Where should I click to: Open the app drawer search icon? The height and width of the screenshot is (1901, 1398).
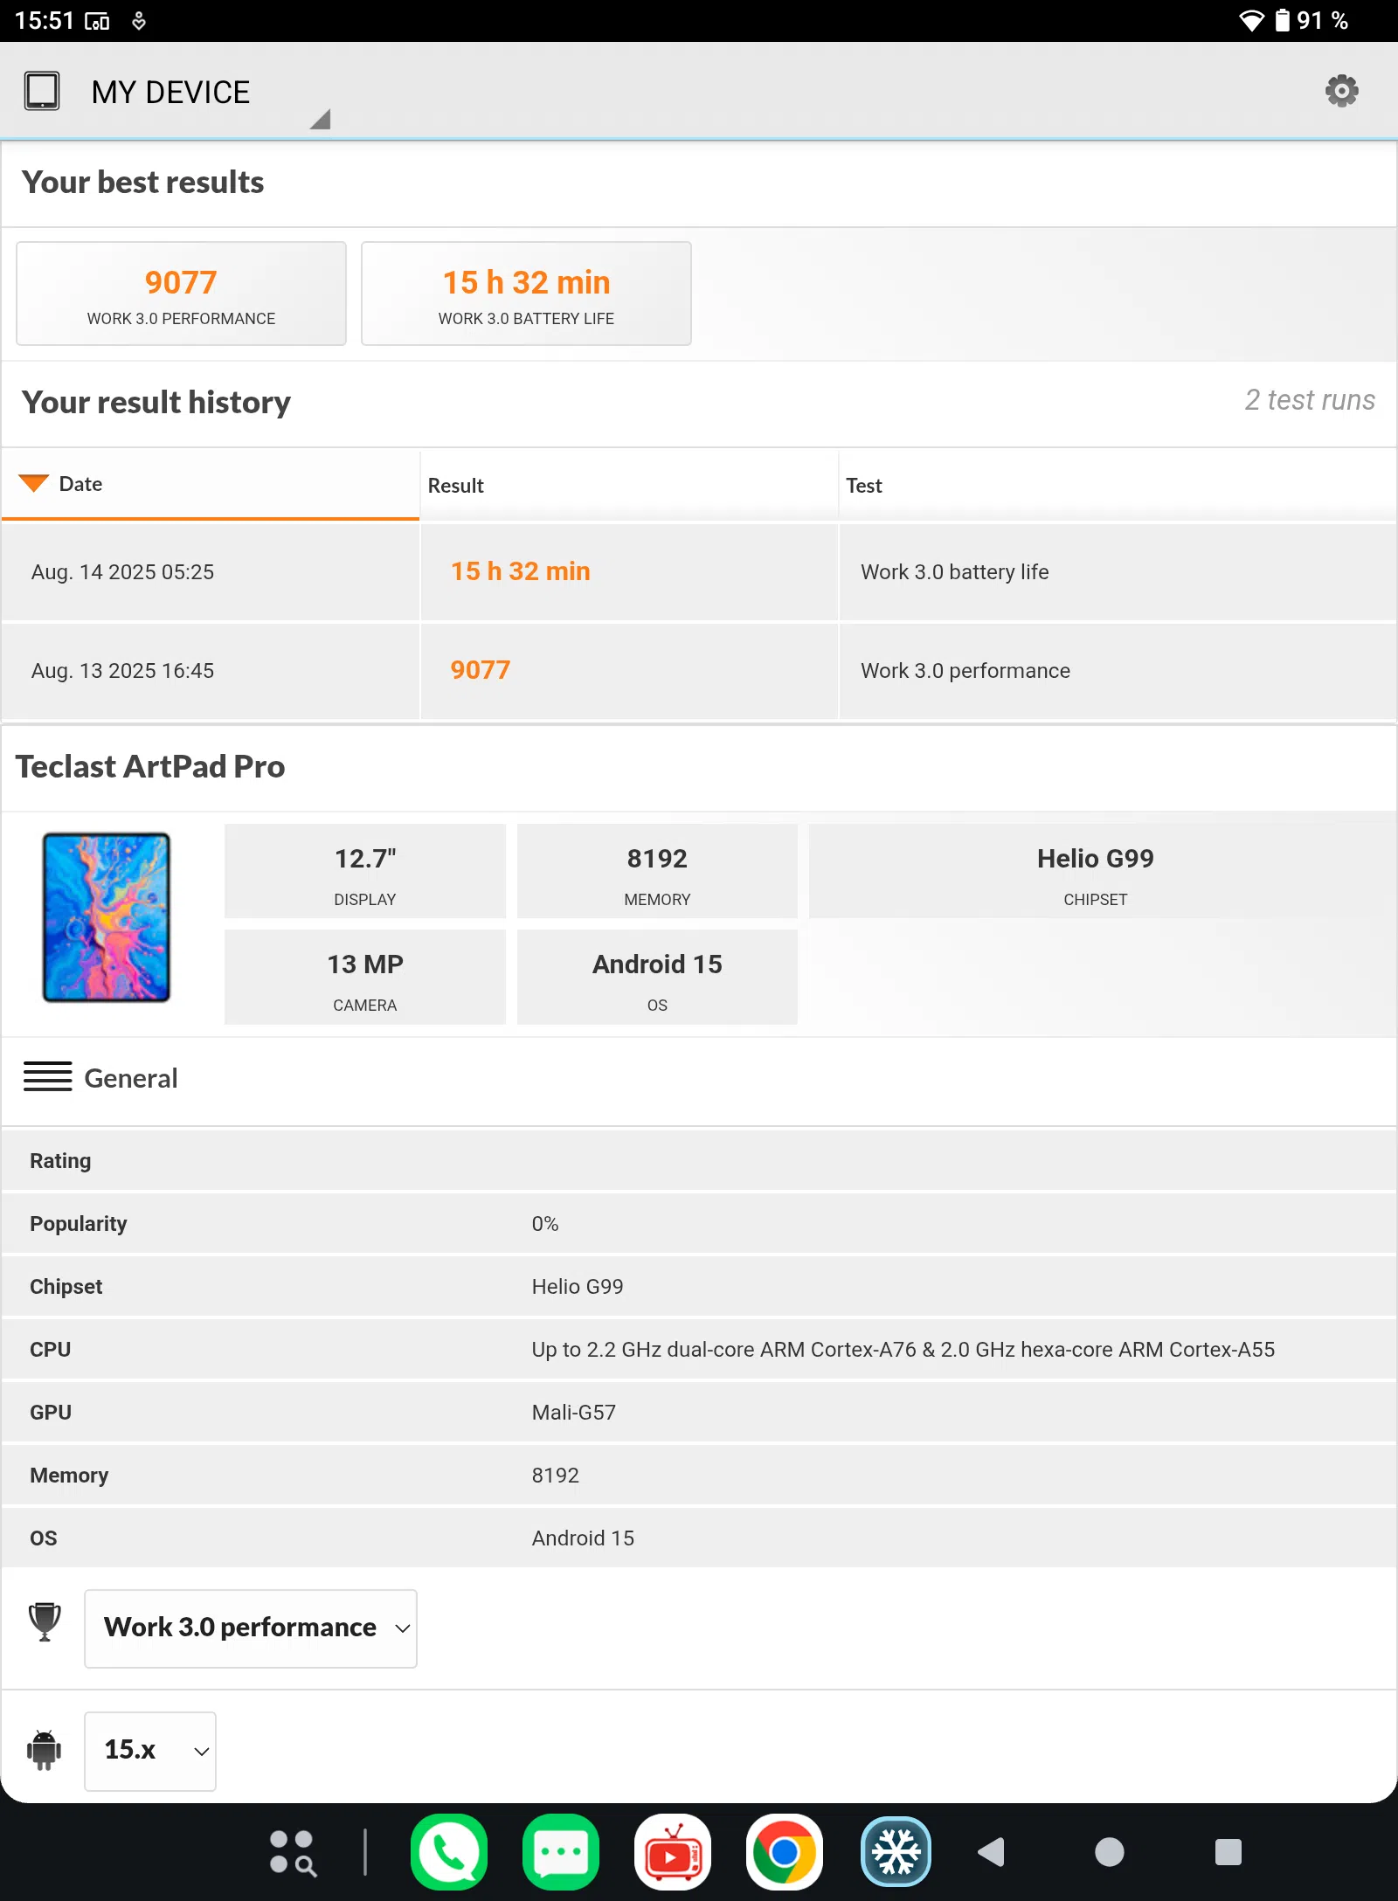294,1852
